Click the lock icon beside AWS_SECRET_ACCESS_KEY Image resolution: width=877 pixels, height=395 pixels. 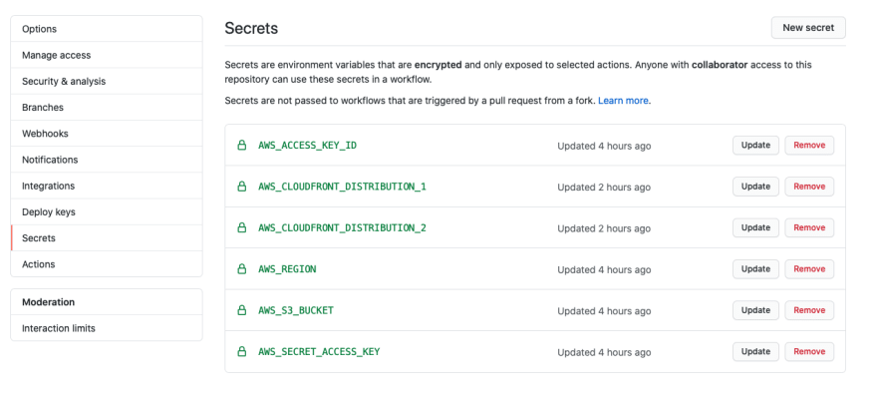tap(241, 352)
